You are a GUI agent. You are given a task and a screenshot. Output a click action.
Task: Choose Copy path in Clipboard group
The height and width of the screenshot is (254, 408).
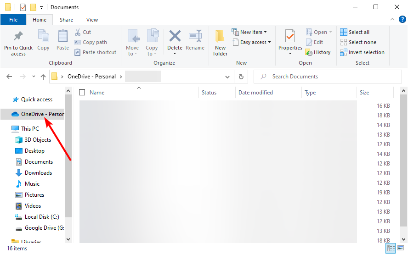91,42
